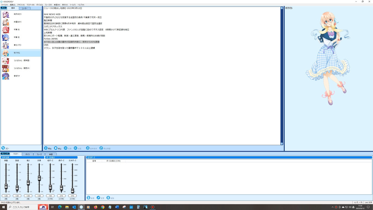Open the フレーズ(P) menu
This screenshot has width=373, height=210.
tap(48, 5)
